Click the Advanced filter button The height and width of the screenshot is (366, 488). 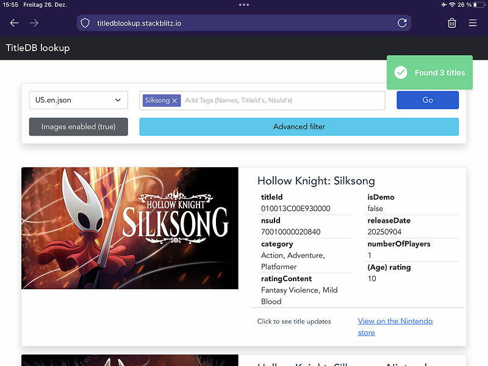tap(299, 127)
